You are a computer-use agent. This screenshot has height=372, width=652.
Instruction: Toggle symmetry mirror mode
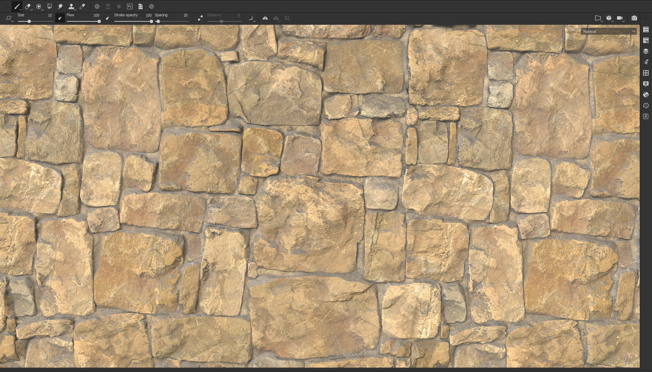tap(265, 18)
